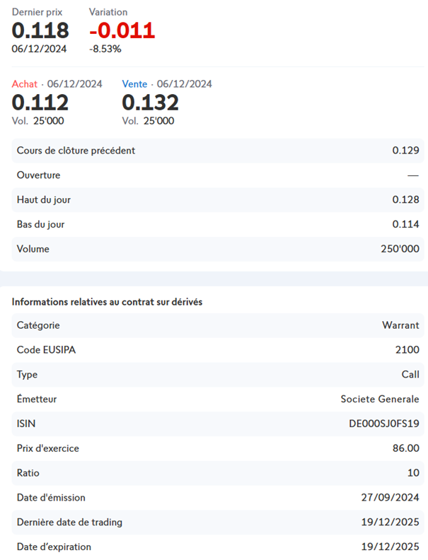The image size is (428, 560).
Task: Select the Volume value 250'000
Action: click(x=400, y=250)
